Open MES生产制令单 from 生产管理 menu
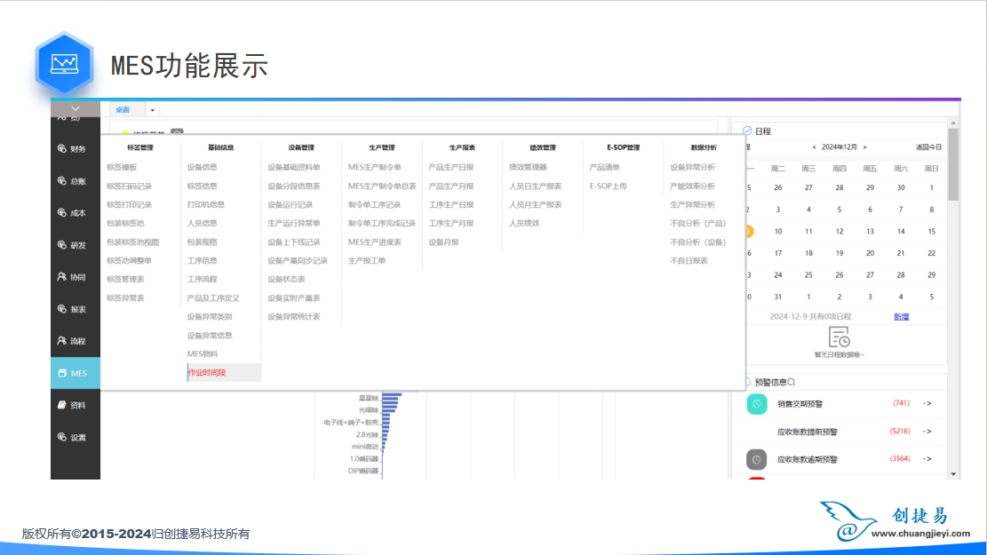Image resolution: width=987 pixels, height=555 pixels. (x=374, y=167)
